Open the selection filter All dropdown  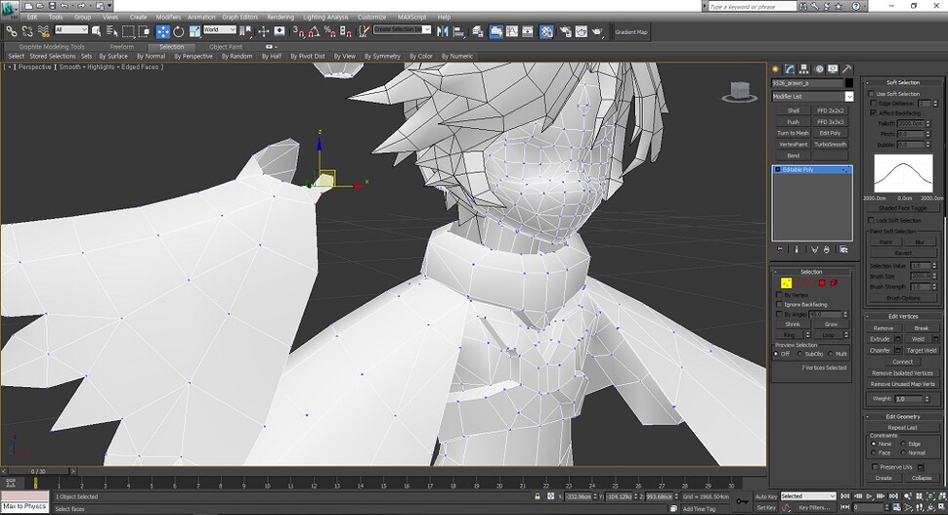[x=70, y=29]
